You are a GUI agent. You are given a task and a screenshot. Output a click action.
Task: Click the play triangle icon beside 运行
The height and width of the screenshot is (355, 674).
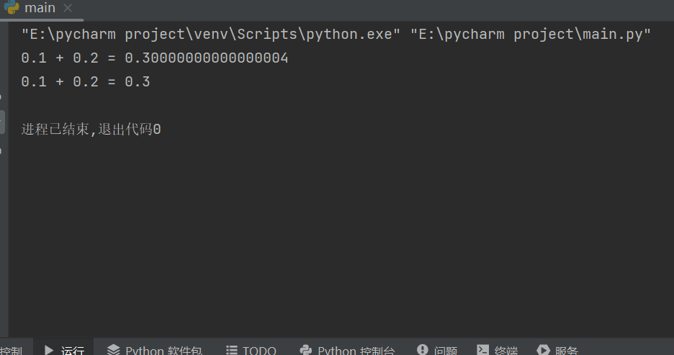click(x=49, y=351)
